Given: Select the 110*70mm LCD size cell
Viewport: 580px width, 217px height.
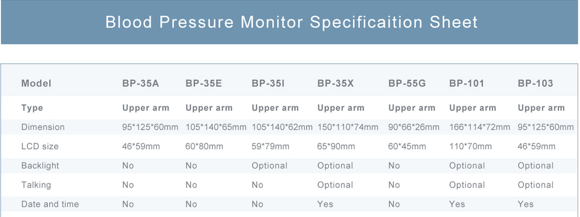Looking at the screenshot, I should (470, 147).
